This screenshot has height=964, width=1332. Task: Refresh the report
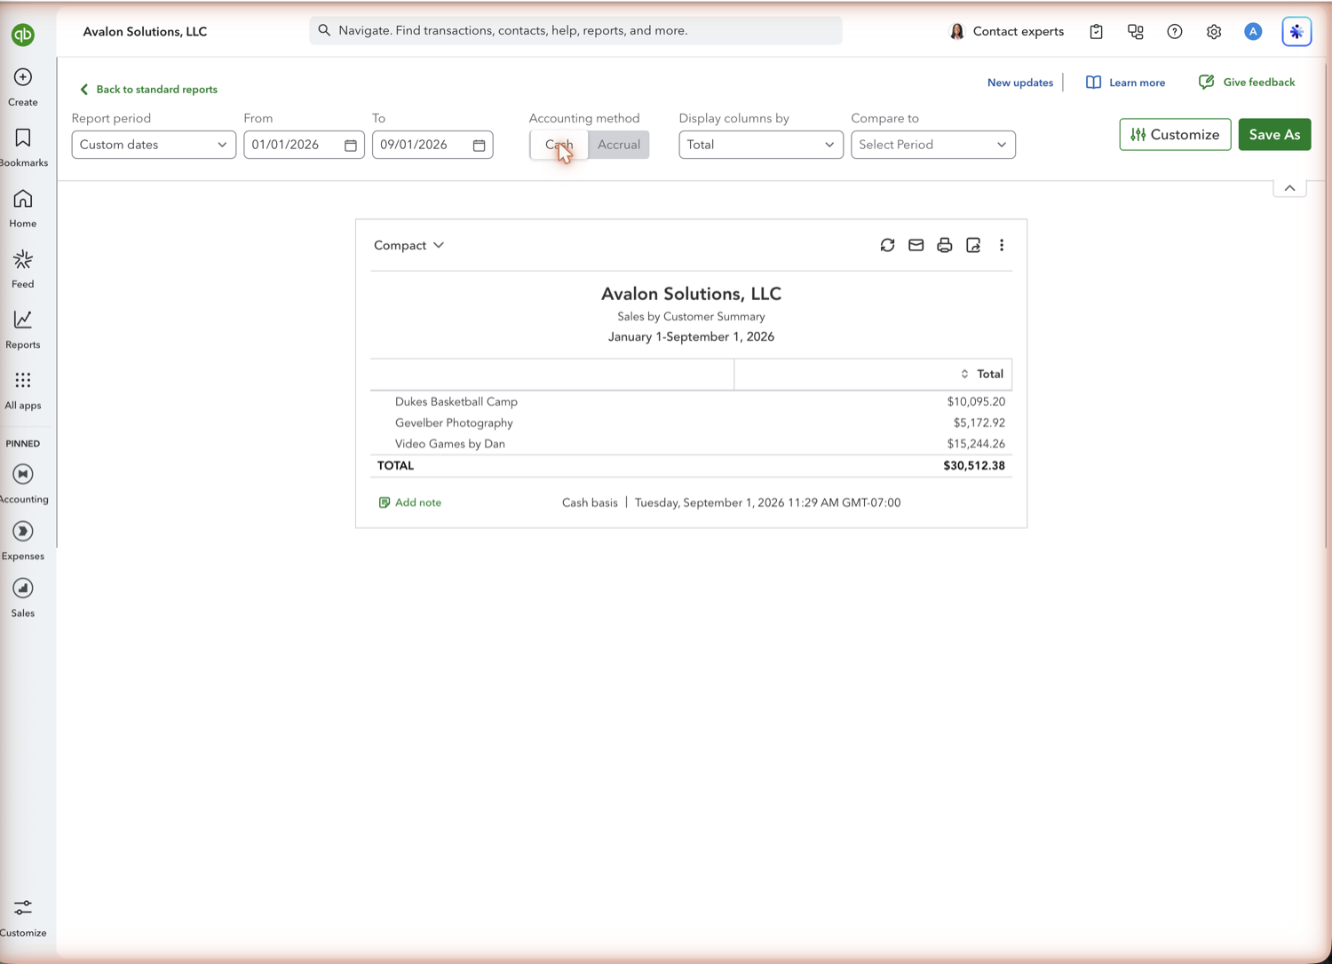887,245
